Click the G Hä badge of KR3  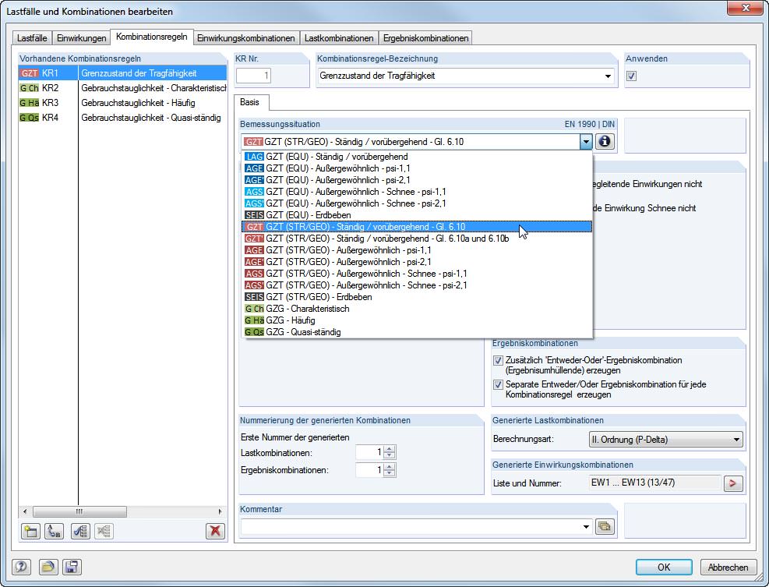tap(29, 103)
